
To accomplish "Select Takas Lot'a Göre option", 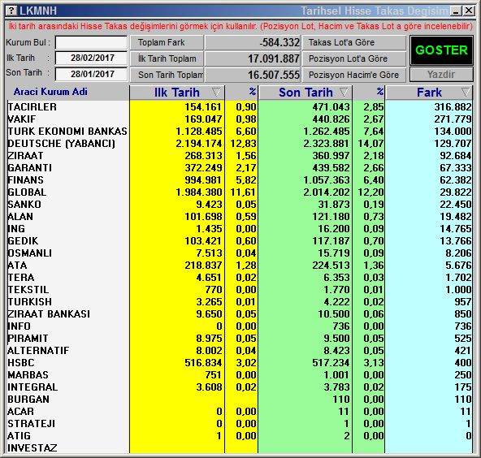I will 354,42.
